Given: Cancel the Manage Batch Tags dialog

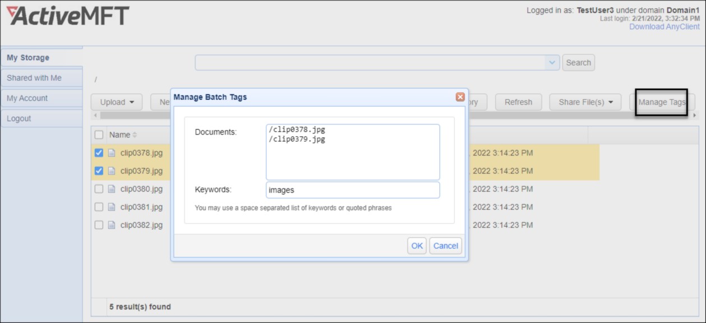Looking at the screenshot, I should (446, 246).
